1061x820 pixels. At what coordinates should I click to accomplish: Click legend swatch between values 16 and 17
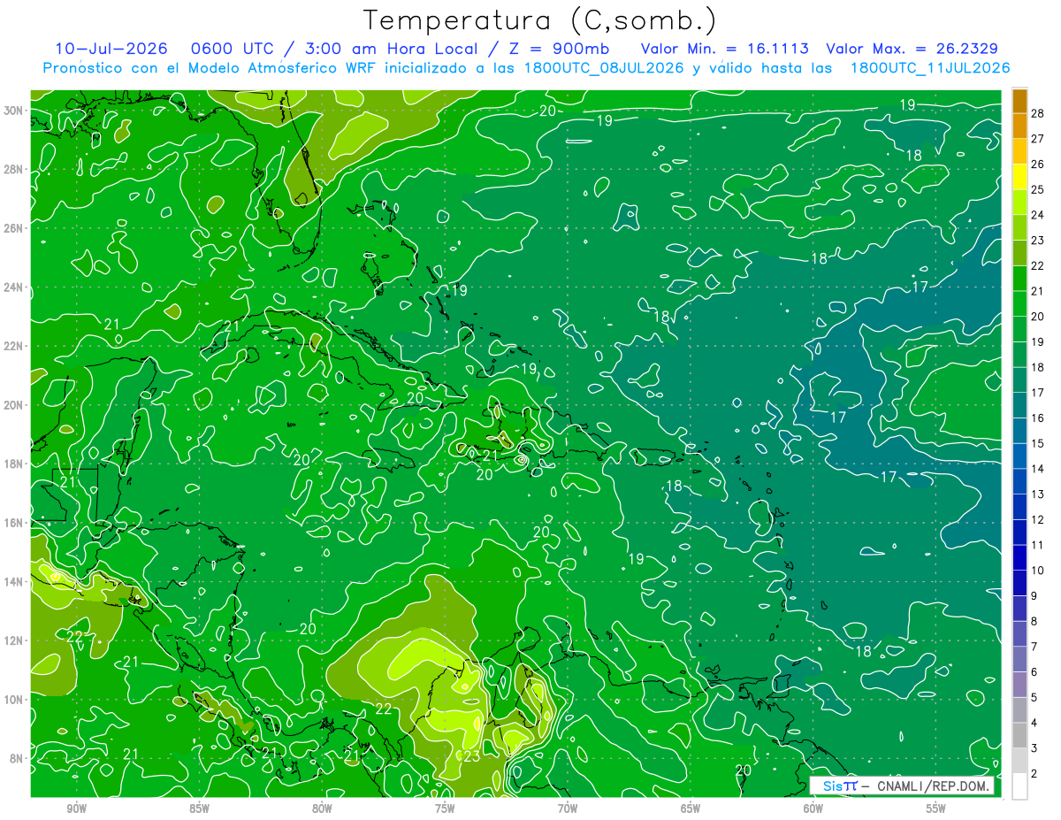pos(1019,405)
